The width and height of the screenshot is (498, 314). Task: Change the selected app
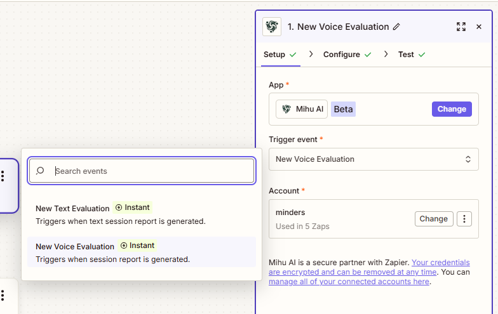coord(452,109)
